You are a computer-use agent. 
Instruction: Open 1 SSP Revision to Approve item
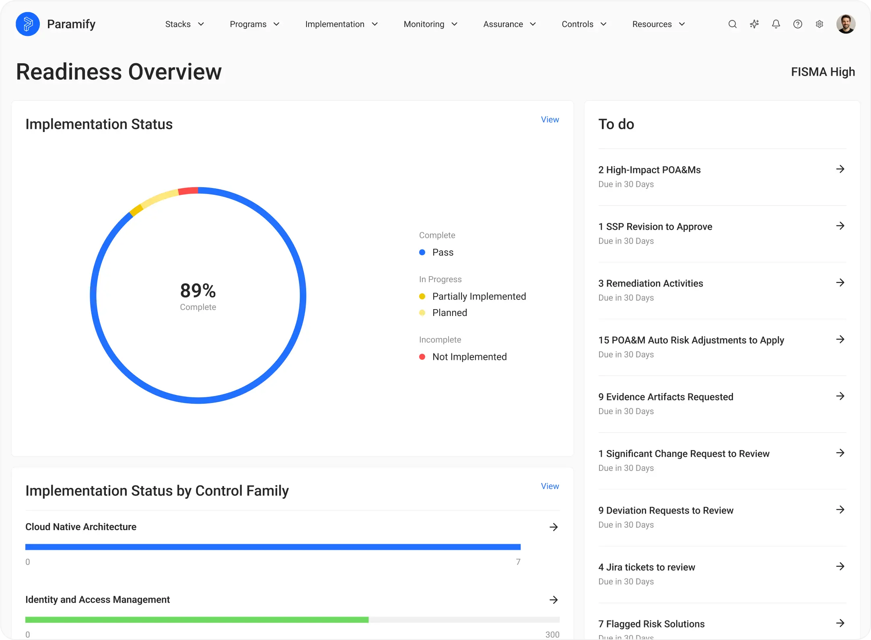(x=722, y=233)
